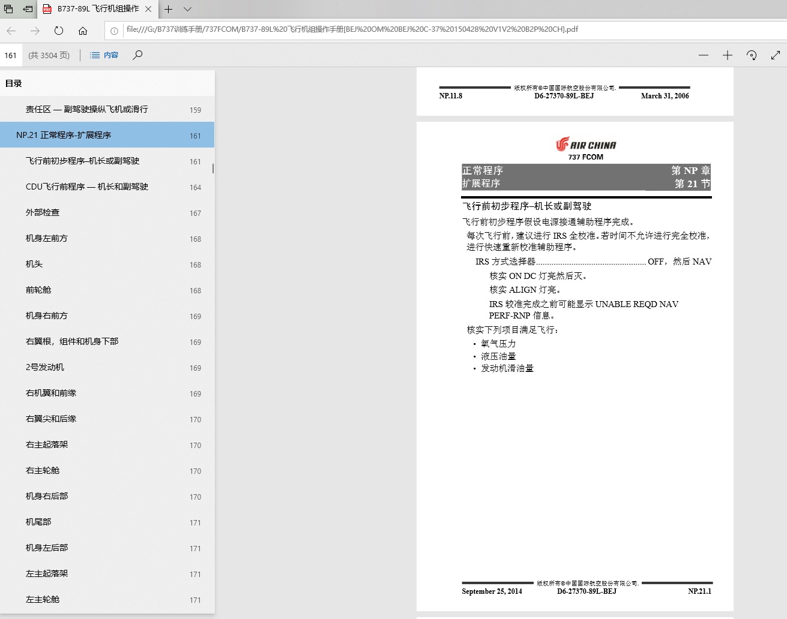Zoom out of the PDF page
Viewport: 787px width, 619px height.
coord(703,55)
